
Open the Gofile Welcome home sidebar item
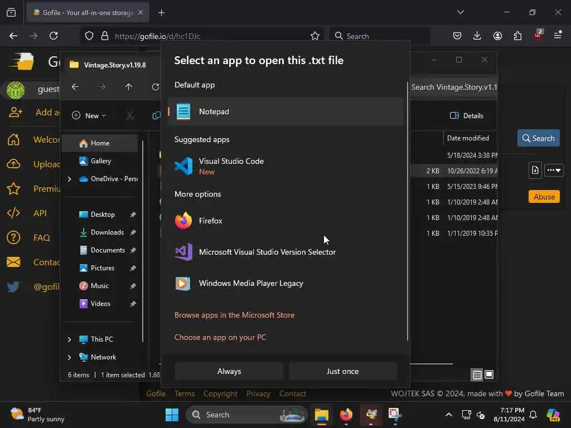(x=33, y=140)
